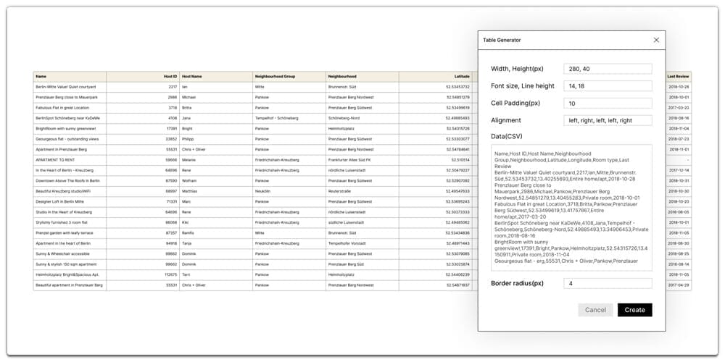
Task: Click host name cell 'Ramfis'
Action: (216, 232)
